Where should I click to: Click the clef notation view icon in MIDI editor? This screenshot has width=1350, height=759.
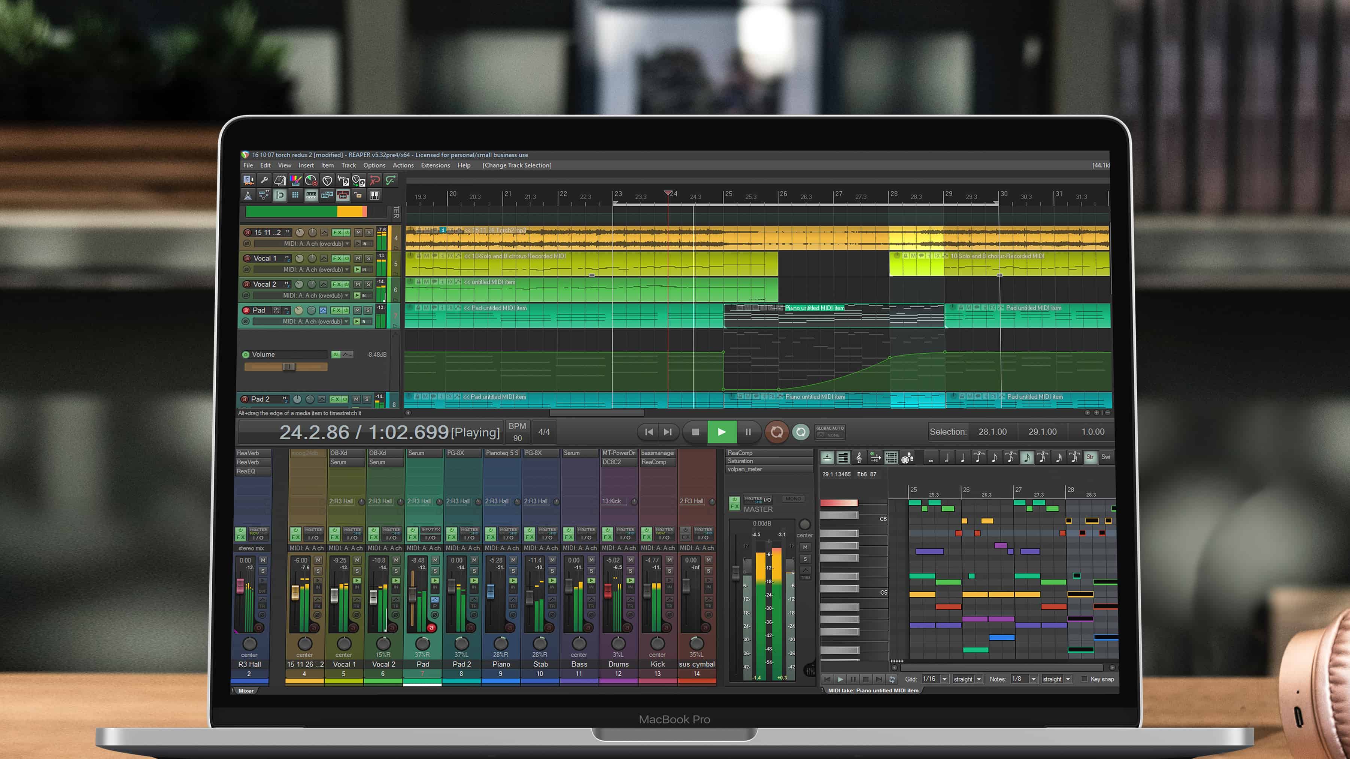tap(858, 458)
